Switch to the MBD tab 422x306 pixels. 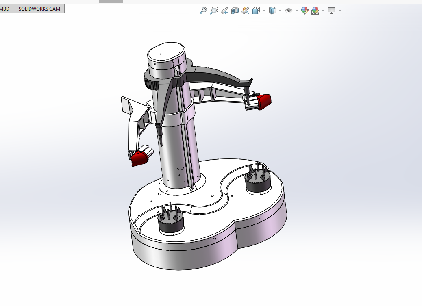(5, 9)
